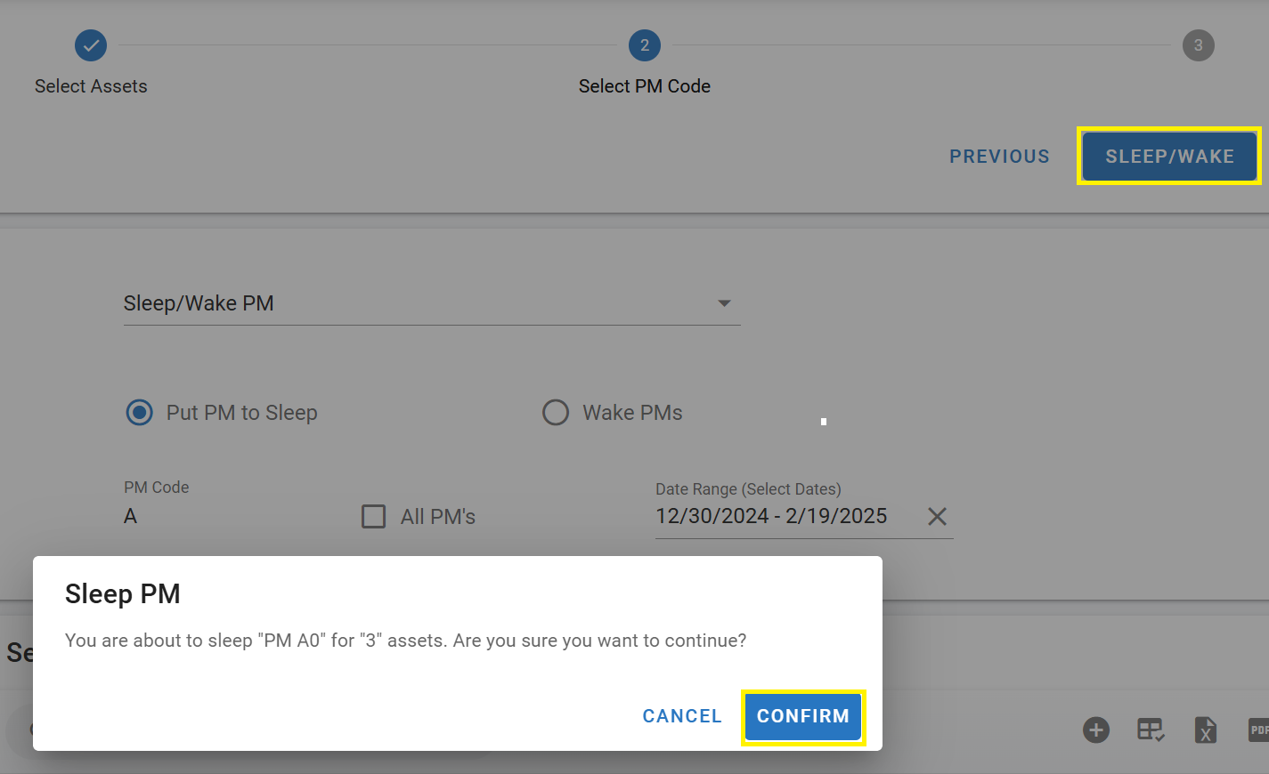This screenshot has height=774, width=1269.
Task: Expand the Sleep/Wake PM dropdown arrow
Action: click(724, 303)
